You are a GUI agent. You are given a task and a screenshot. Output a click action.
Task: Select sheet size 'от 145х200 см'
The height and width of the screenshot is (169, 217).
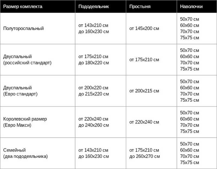point(144,28)
